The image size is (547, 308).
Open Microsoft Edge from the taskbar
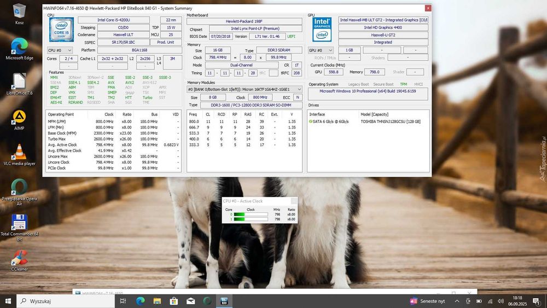point(140,301)
